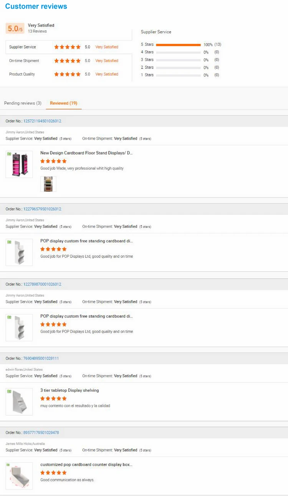Image resolution: width=288 pixels, height=496 pixels.
Task: Select the Supplier Service rating row
Action: point(23,47)
